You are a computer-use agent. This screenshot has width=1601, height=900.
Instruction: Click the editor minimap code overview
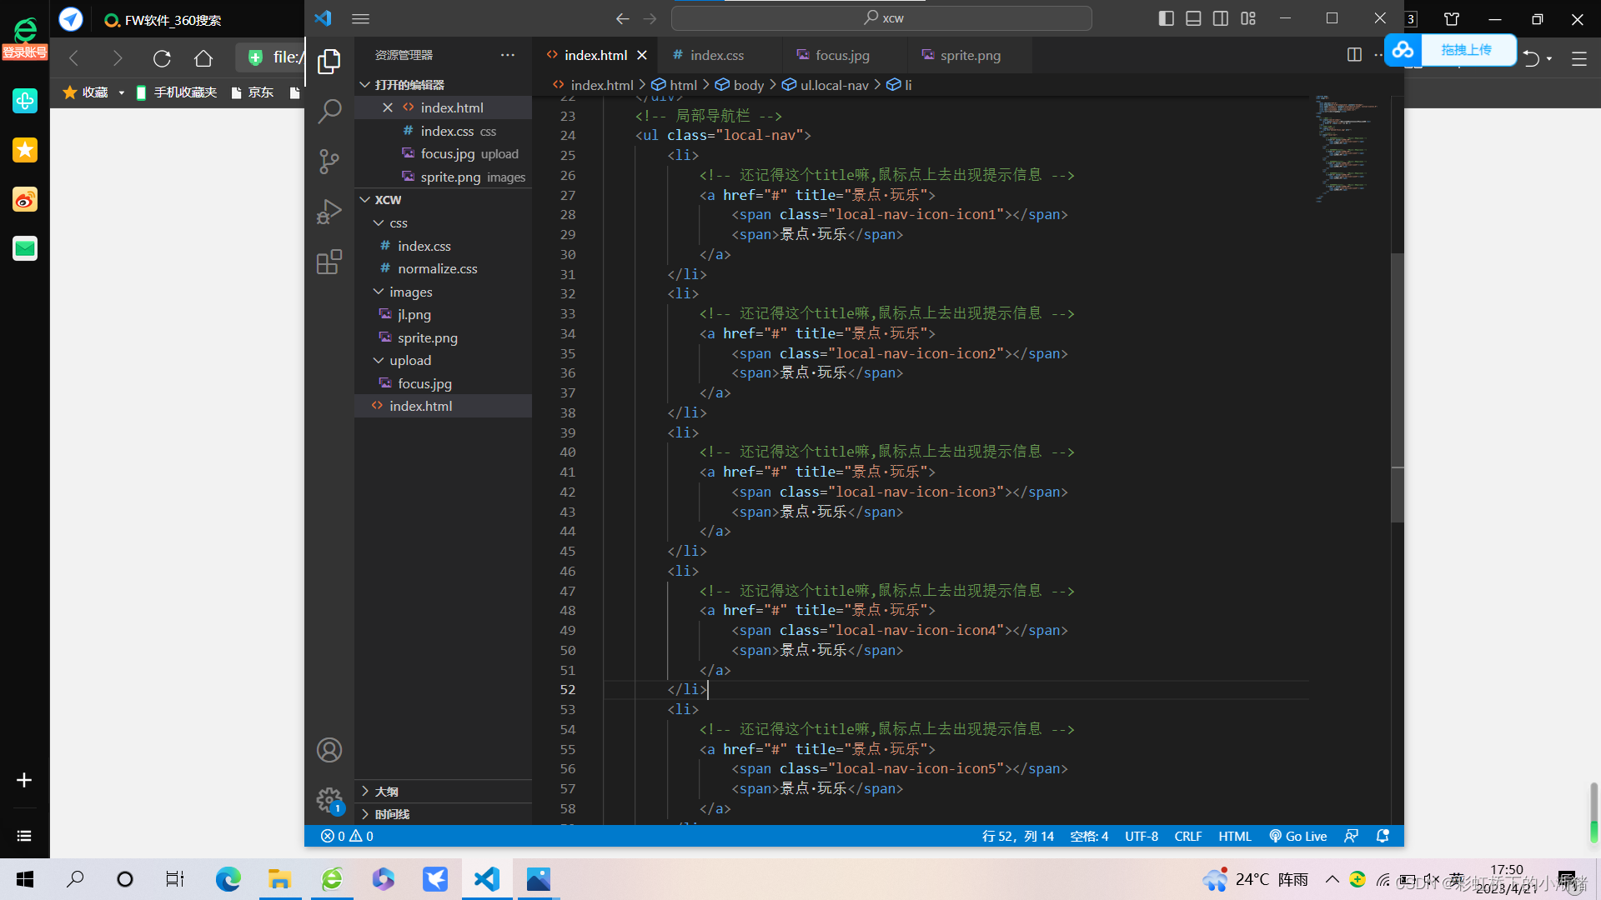pos(1348,148)
